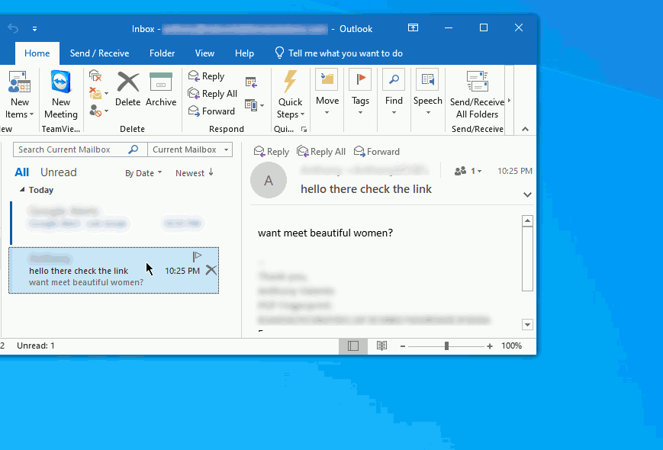Screen dimensions: 663x450
Task: Delete the email with the Delete icon
Action: point(127,90)
